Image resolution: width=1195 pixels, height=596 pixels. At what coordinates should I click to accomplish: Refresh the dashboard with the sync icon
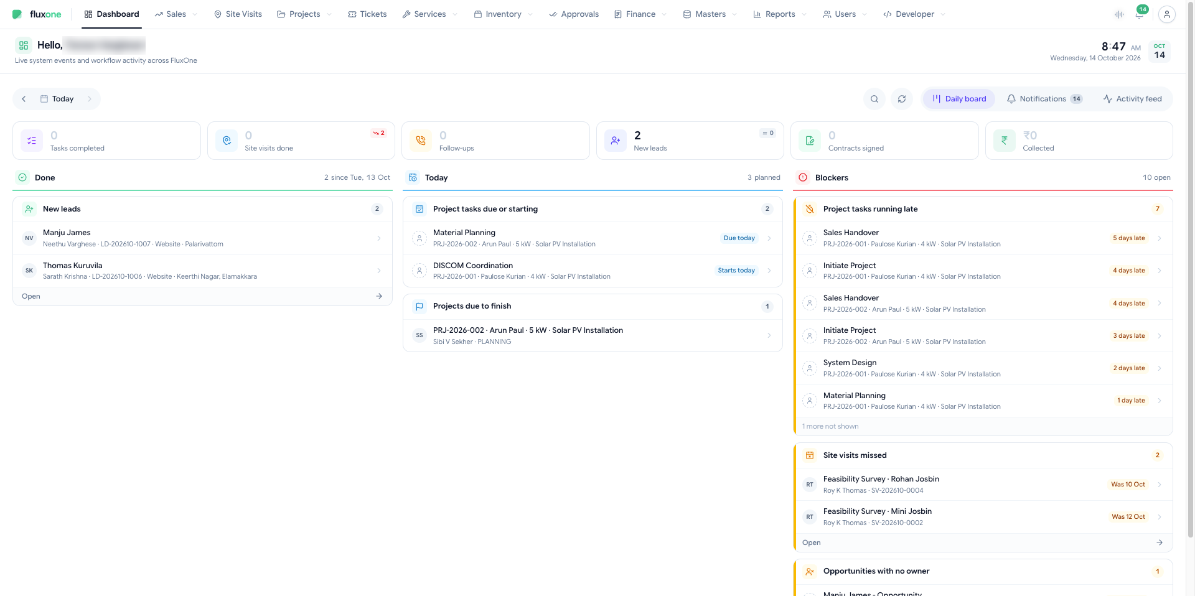click(902, 99)
